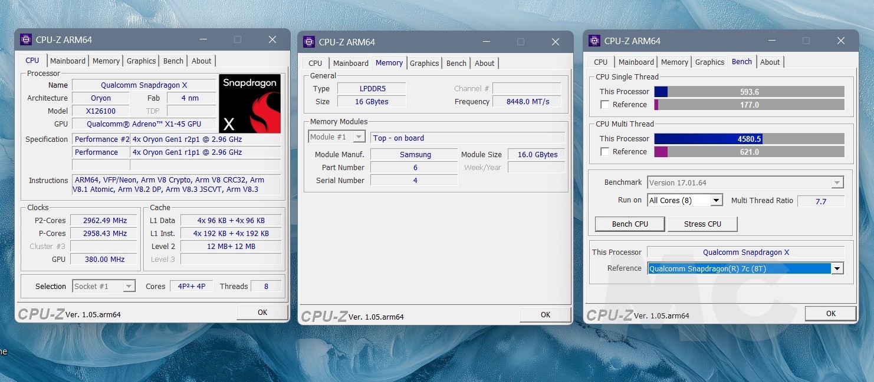
Task: Close the middle Memory window
Action: coord(555,42)
